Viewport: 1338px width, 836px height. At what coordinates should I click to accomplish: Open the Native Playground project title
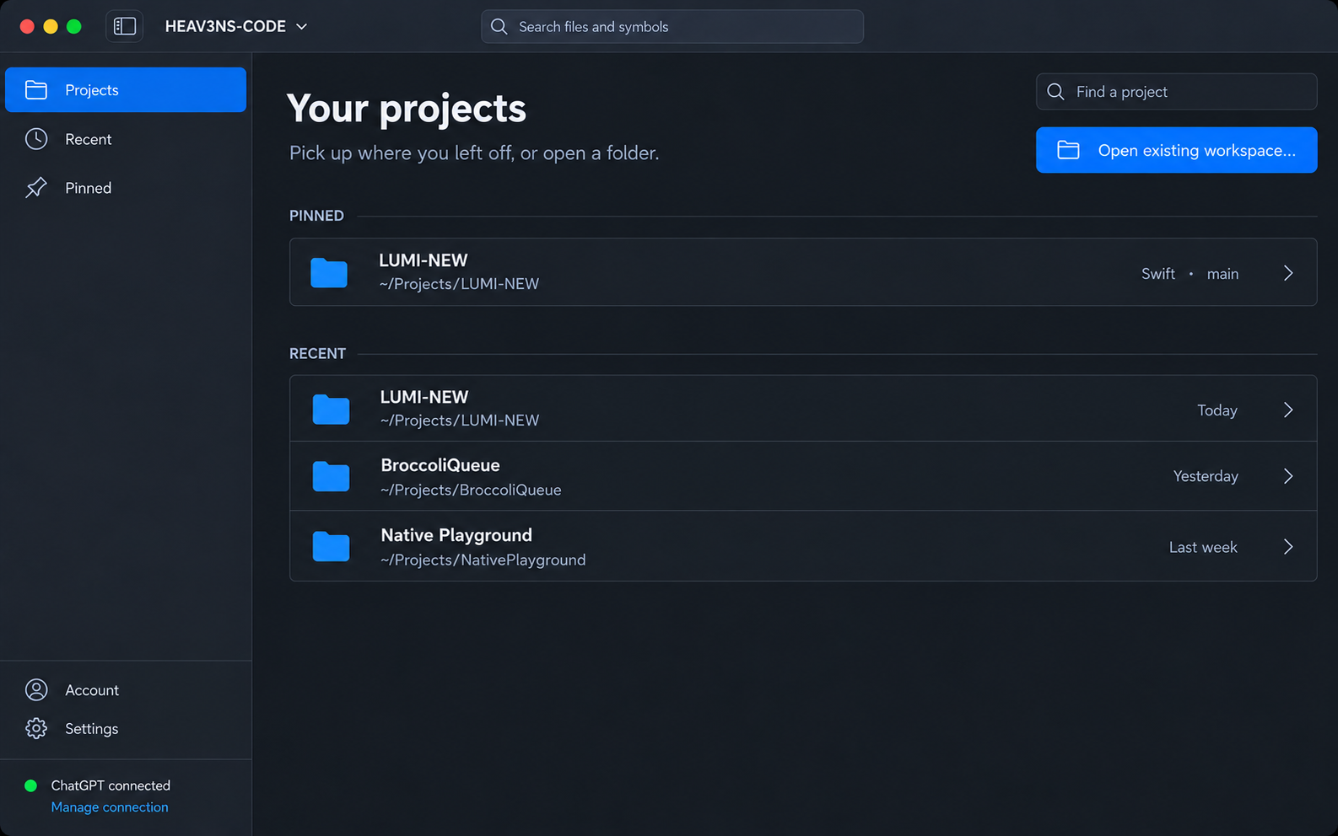(456, 535)
